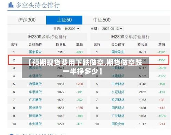Open the 中金期货 member link
This screenshot has height=135, width=171.
(x=118, y=84)
